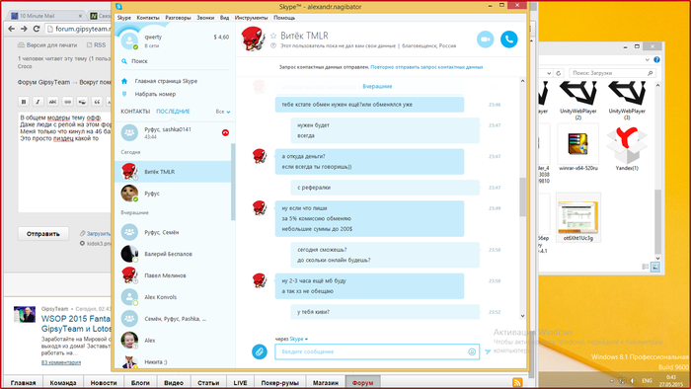Add Витёк TMLR to favorites star

pos(273,36)
